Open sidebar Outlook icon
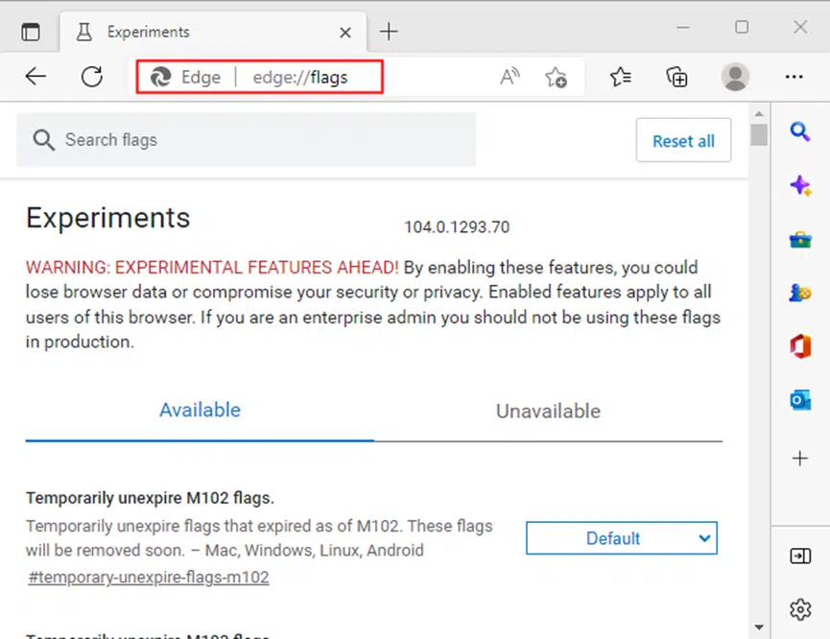 coord(800,400)
